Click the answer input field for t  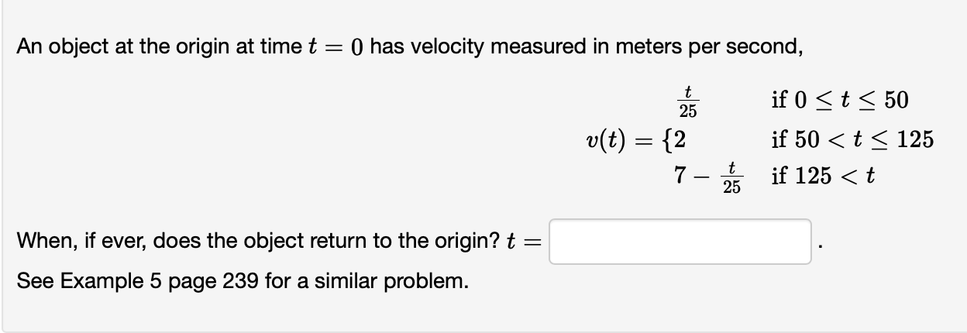(680, 242)
